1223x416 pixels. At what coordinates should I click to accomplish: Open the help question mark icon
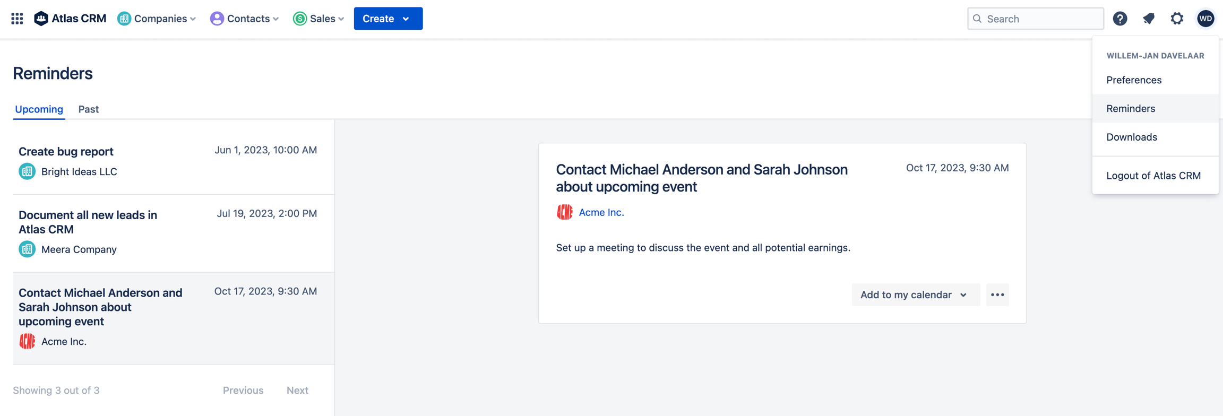tap(1120, 19)
